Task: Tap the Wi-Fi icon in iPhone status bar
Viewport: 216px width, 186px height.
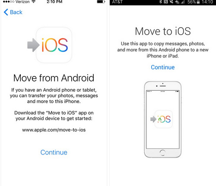Action: tap(34, 2)
